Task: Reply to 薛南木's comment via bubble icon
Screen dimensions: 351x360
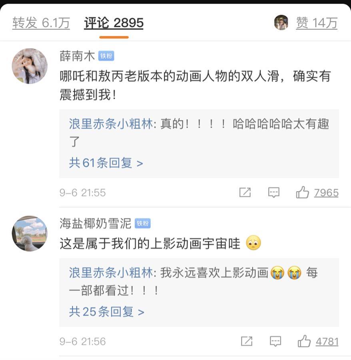Action: tap(274, 192)
